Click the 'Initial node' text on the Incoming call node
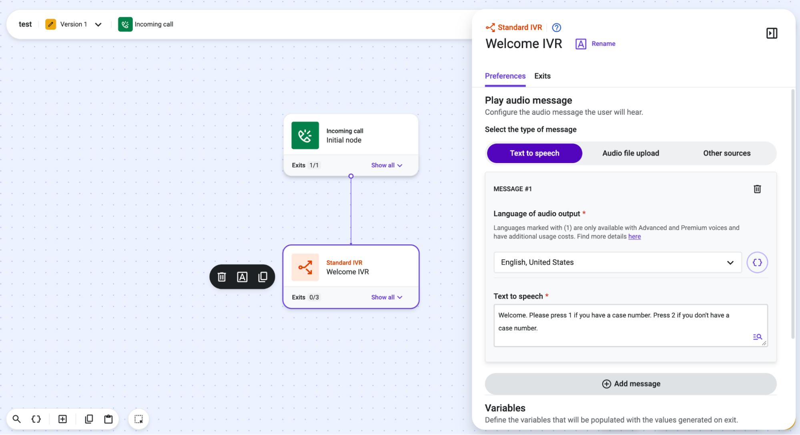The image size is (800, 435). tap(344, 140)
